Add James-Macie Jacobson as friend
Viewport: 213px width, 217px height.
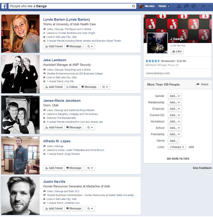54,127
